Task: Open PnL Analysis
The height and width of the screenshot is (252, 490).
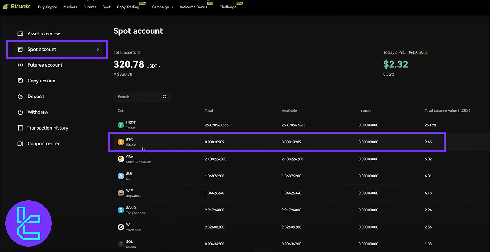Action: click(x=418, y=53)
